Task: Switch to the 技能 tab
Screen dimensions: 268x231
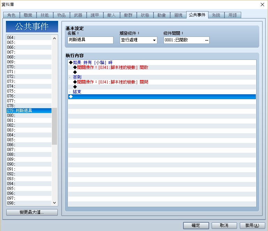Action: click(45, 15)
